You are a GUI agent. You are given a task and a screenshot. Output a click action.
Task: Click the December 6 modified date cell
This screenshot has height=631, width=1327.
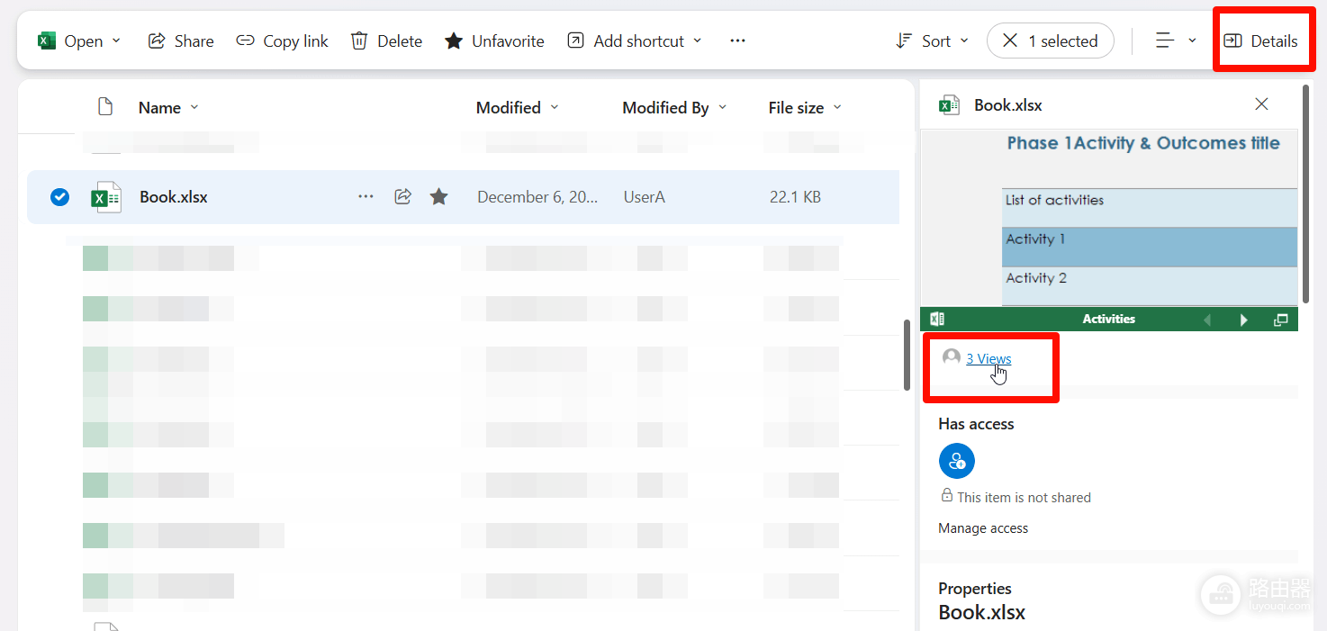[x=537, y=197]
